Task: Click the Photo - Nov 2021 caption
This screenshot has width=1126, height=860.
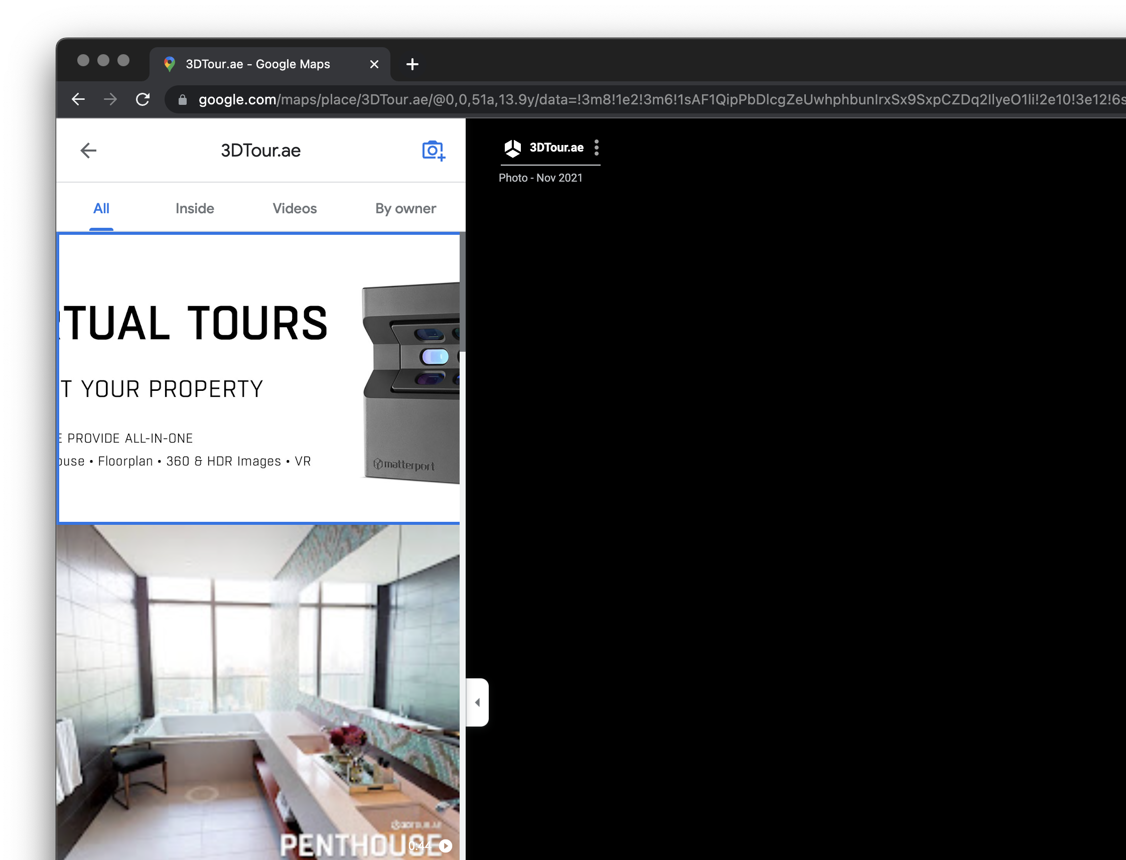Action: tap(540, 178)
